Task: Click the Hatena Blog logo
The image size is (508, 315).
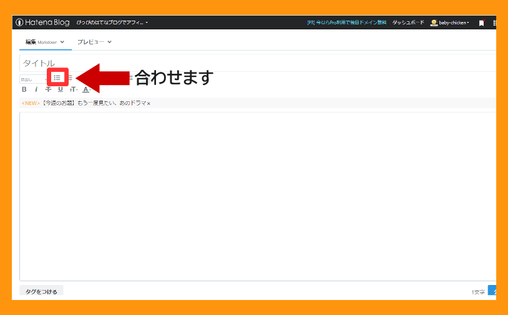Action: 43,22
